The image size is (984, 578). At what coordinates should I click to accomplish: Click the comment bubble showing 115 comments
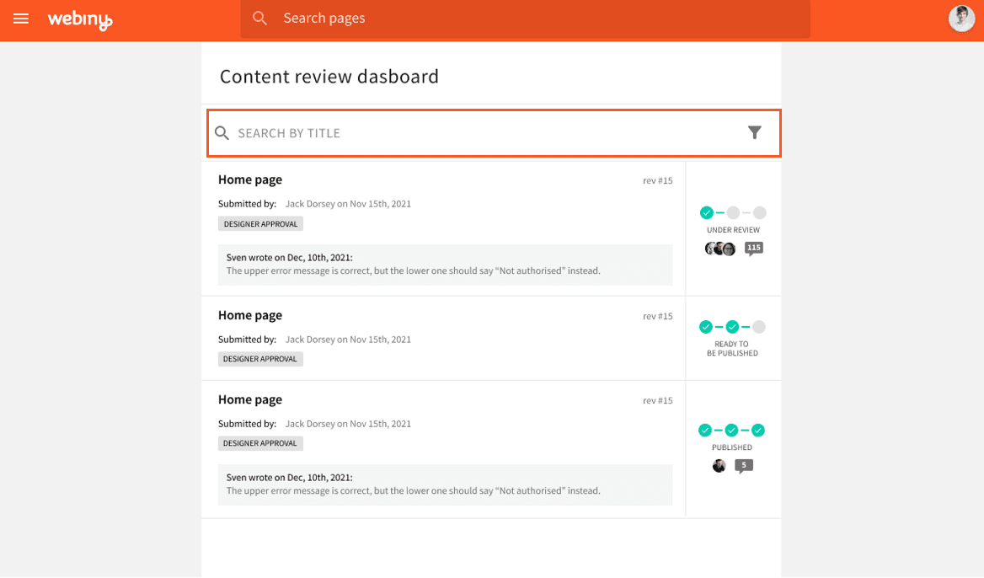coord(753,248)
